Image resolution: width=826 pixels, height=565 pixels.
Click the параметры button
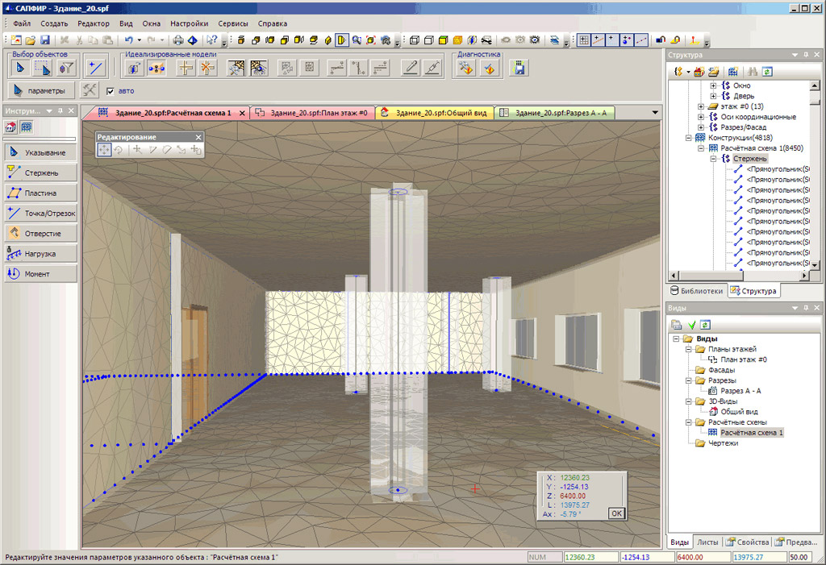coord(43,90)
